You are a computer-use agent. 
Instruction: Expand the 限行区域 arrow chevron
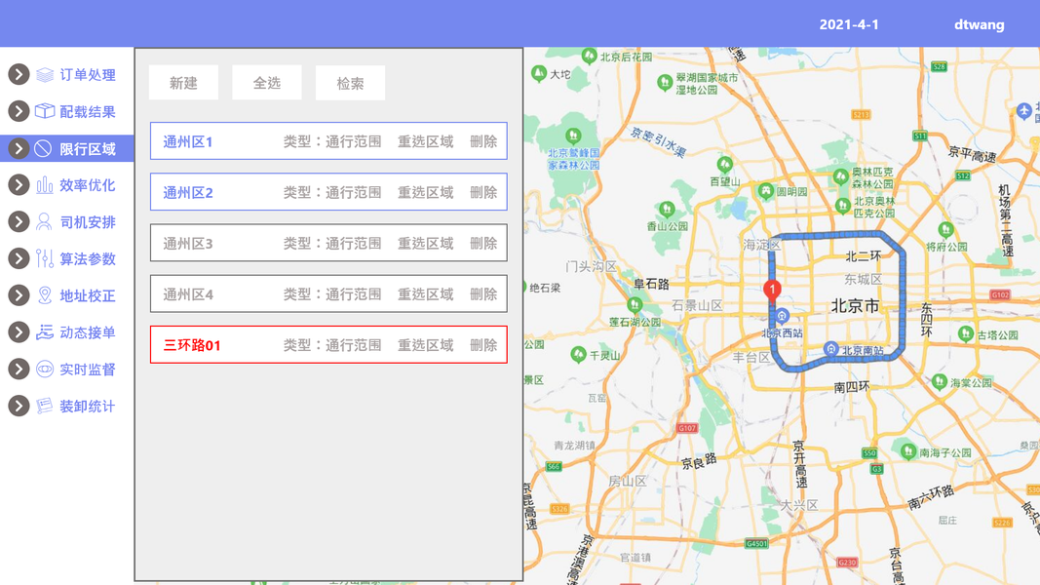click(19, 148)
